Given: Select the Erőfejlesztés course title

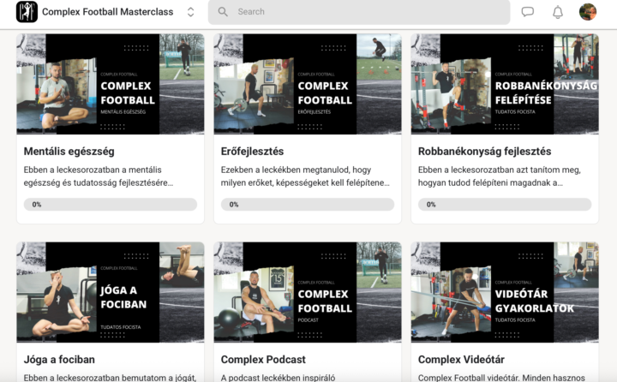Looking at the screenshot, I should (x=252, y=152).
